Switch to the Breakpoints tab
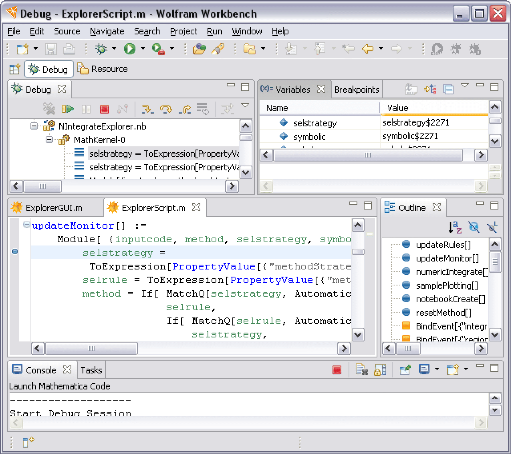Image resolution: width=512 pixels, height=455 pixels. (357, 90)
